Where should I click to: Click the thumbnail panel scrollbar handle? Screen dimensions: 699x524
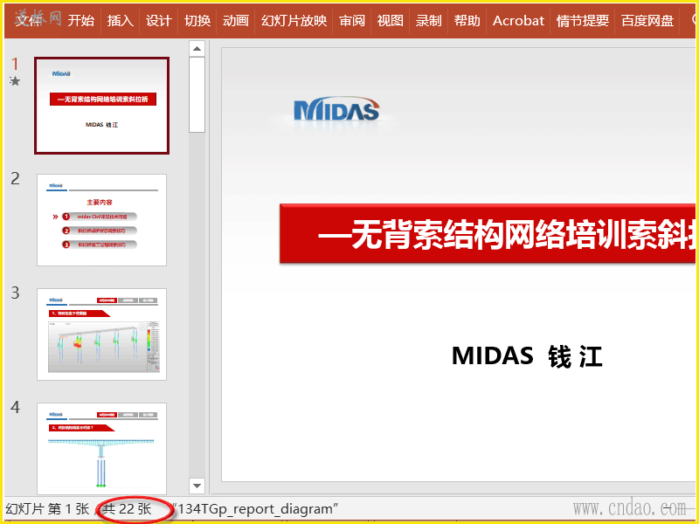coord(197,94)
